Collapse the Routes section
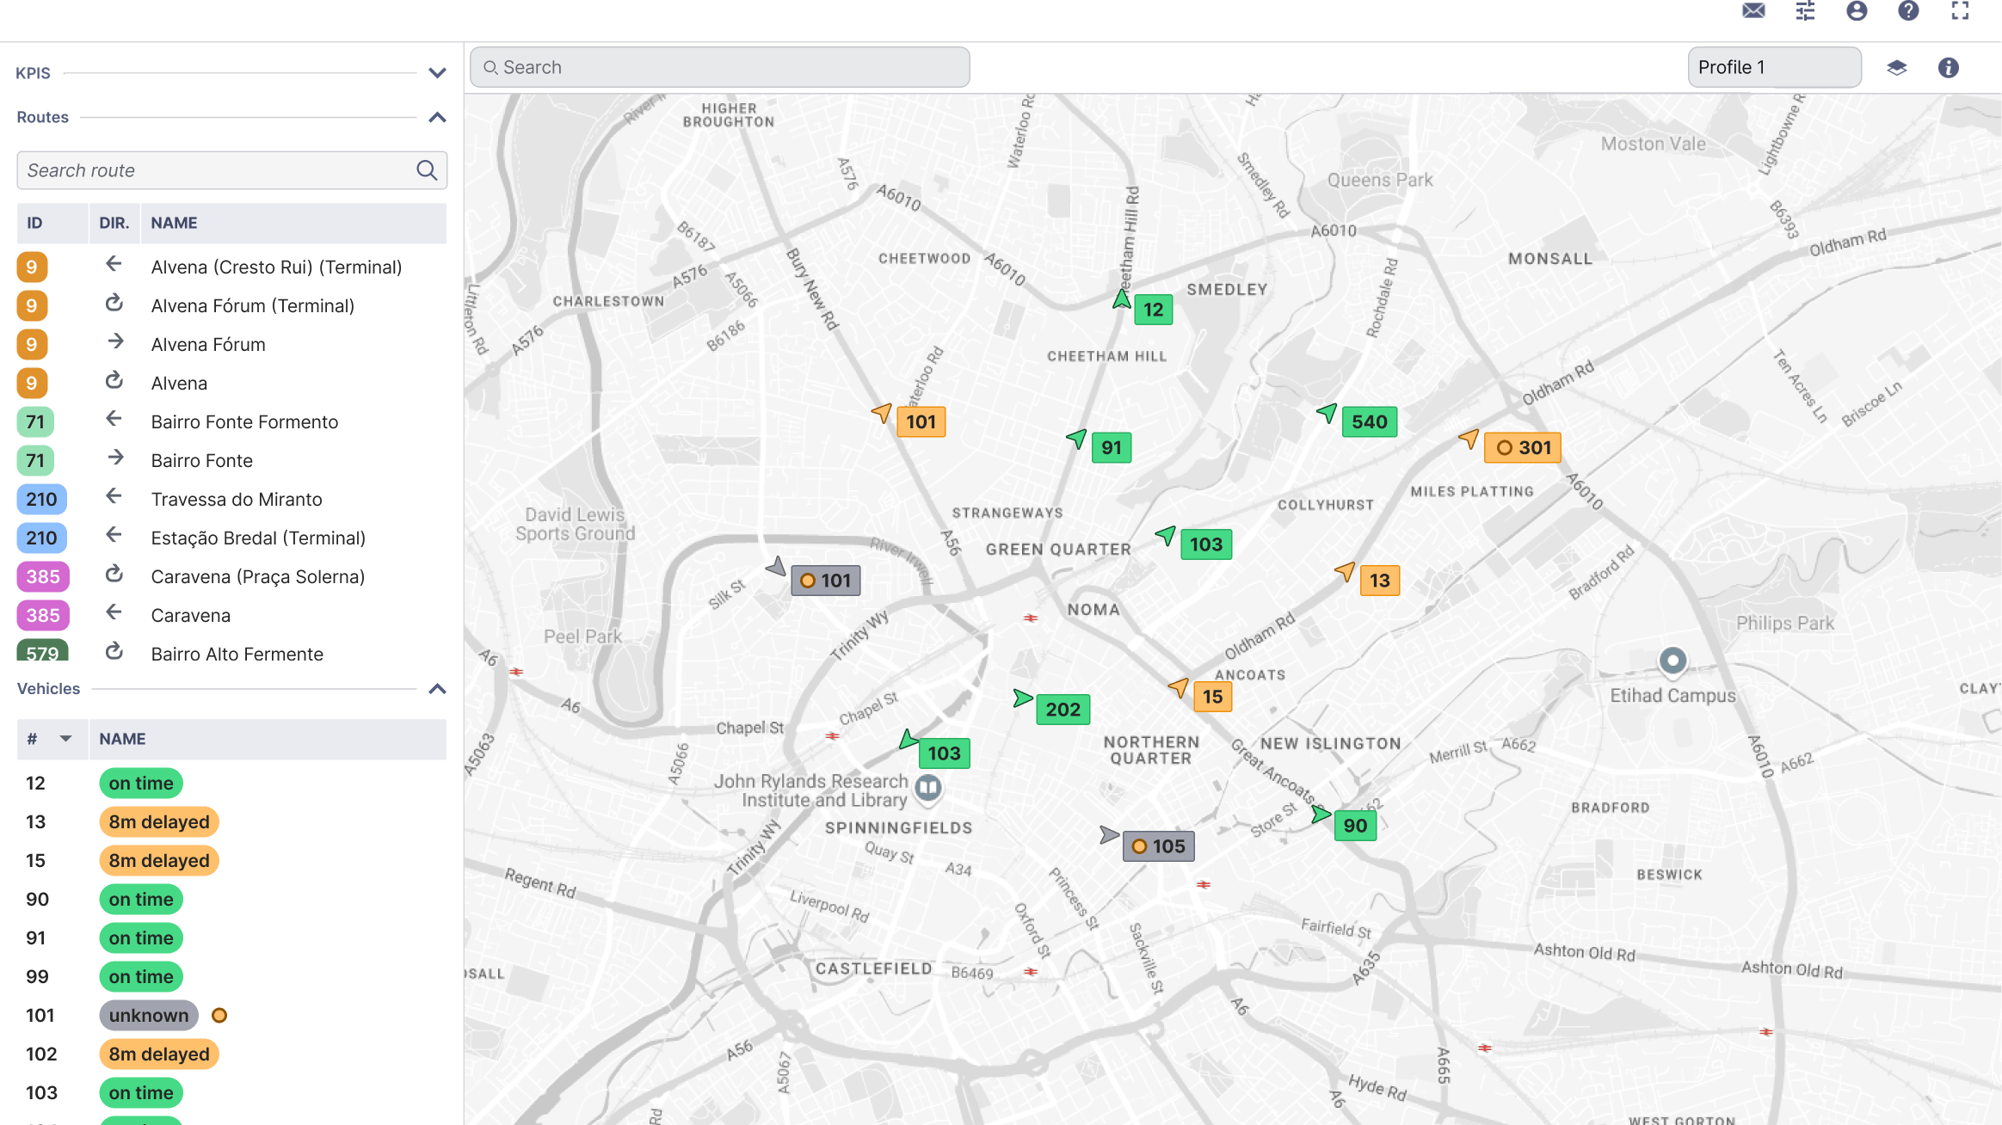The image size is (2002, 1125). point(437,117)
